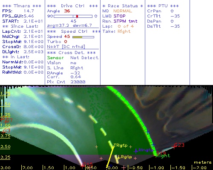This screenshot has height=170, width=213.
Task: Click the Race Status panel header
Action: (123, 6)
